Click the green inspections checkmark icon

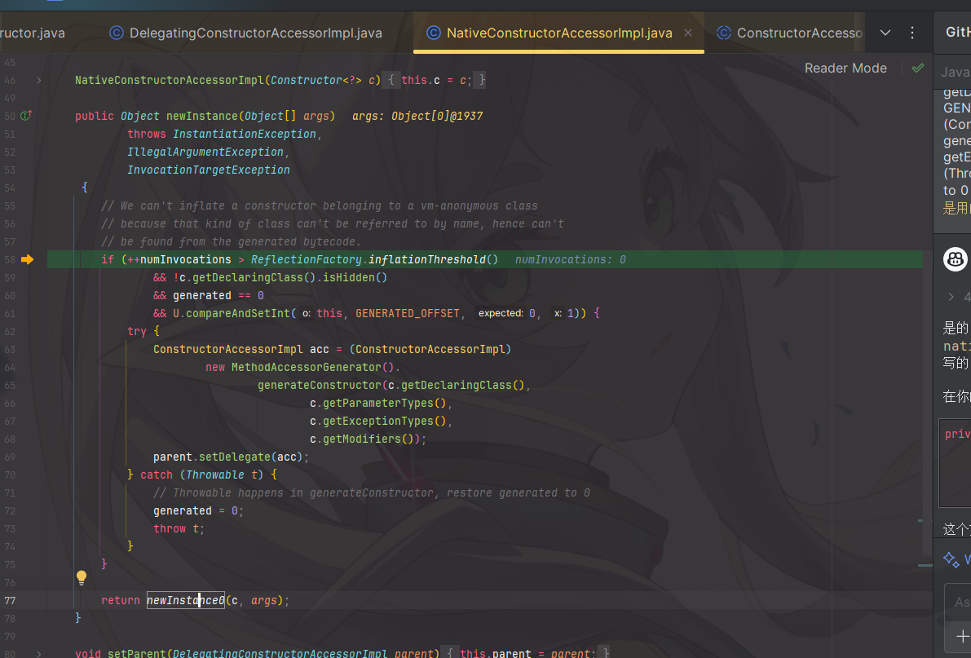pos(918,68)
